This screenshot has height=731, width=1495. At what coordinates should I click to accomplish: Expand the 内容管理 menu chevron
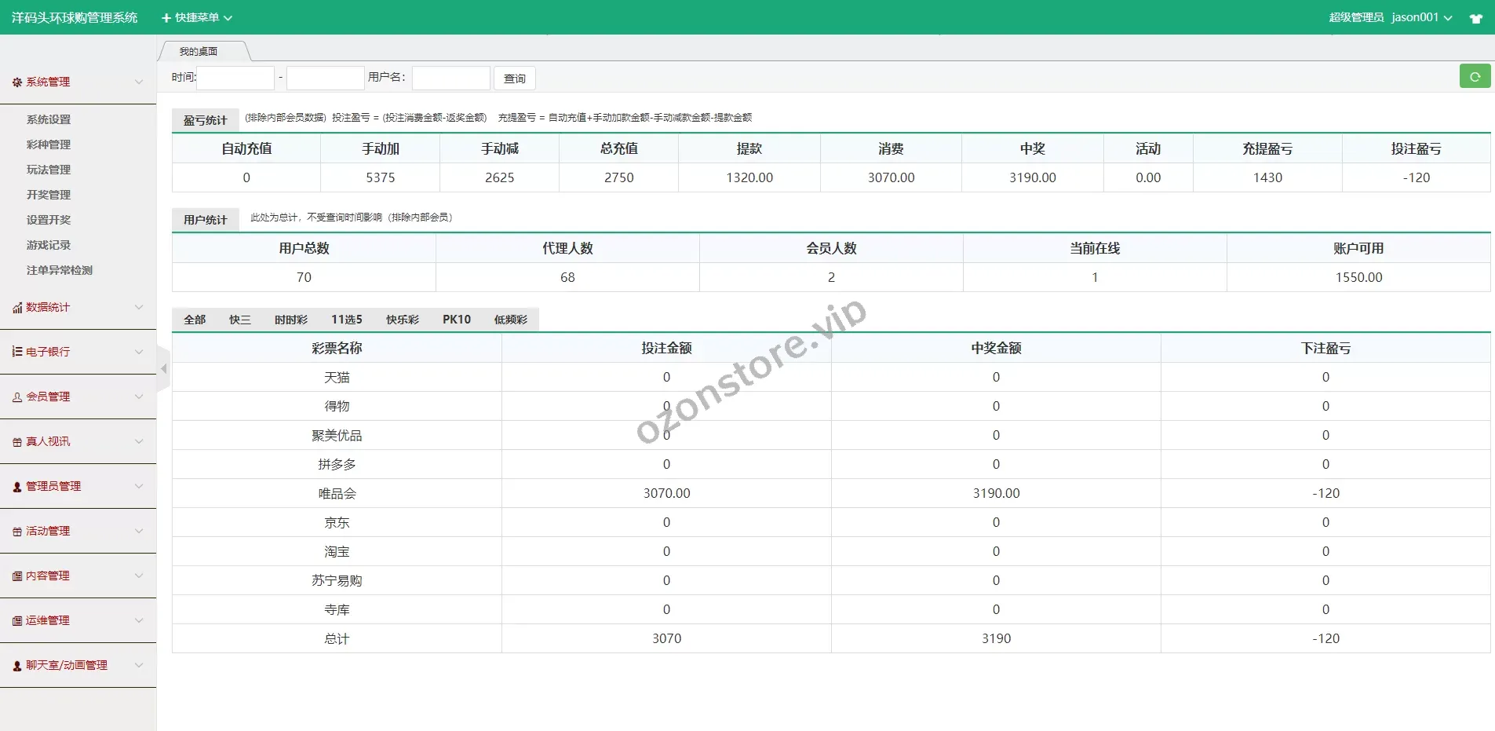click(139, 576)
